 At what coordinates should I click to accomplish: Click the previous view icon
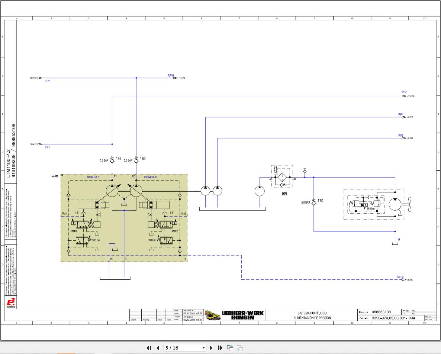tap(230, 348)
